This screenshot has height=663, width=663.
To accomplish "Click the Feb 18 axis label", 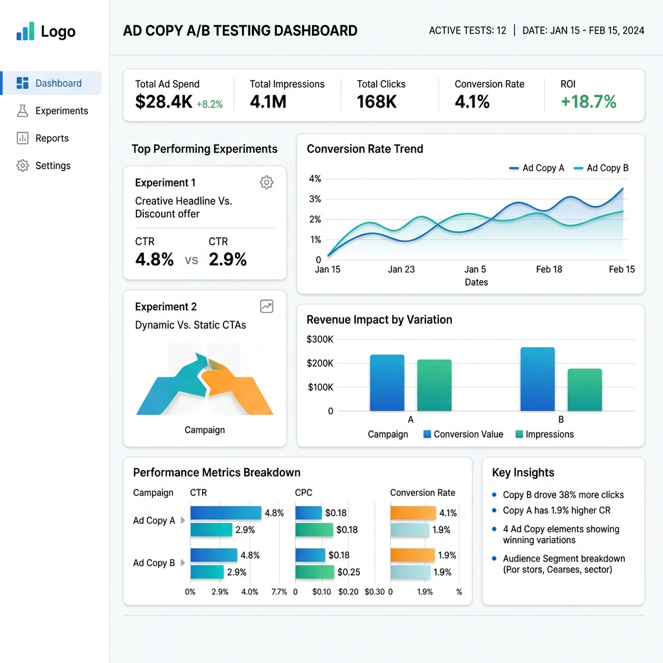I will (x=549, y=269).
